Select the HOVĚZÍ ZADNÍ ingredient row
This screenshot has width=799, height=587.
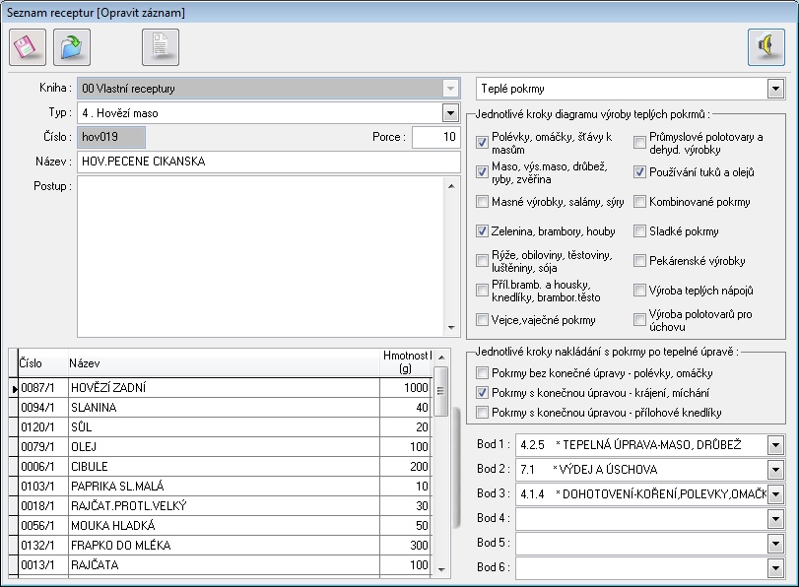pyautogui.click(x=220, y=388)
